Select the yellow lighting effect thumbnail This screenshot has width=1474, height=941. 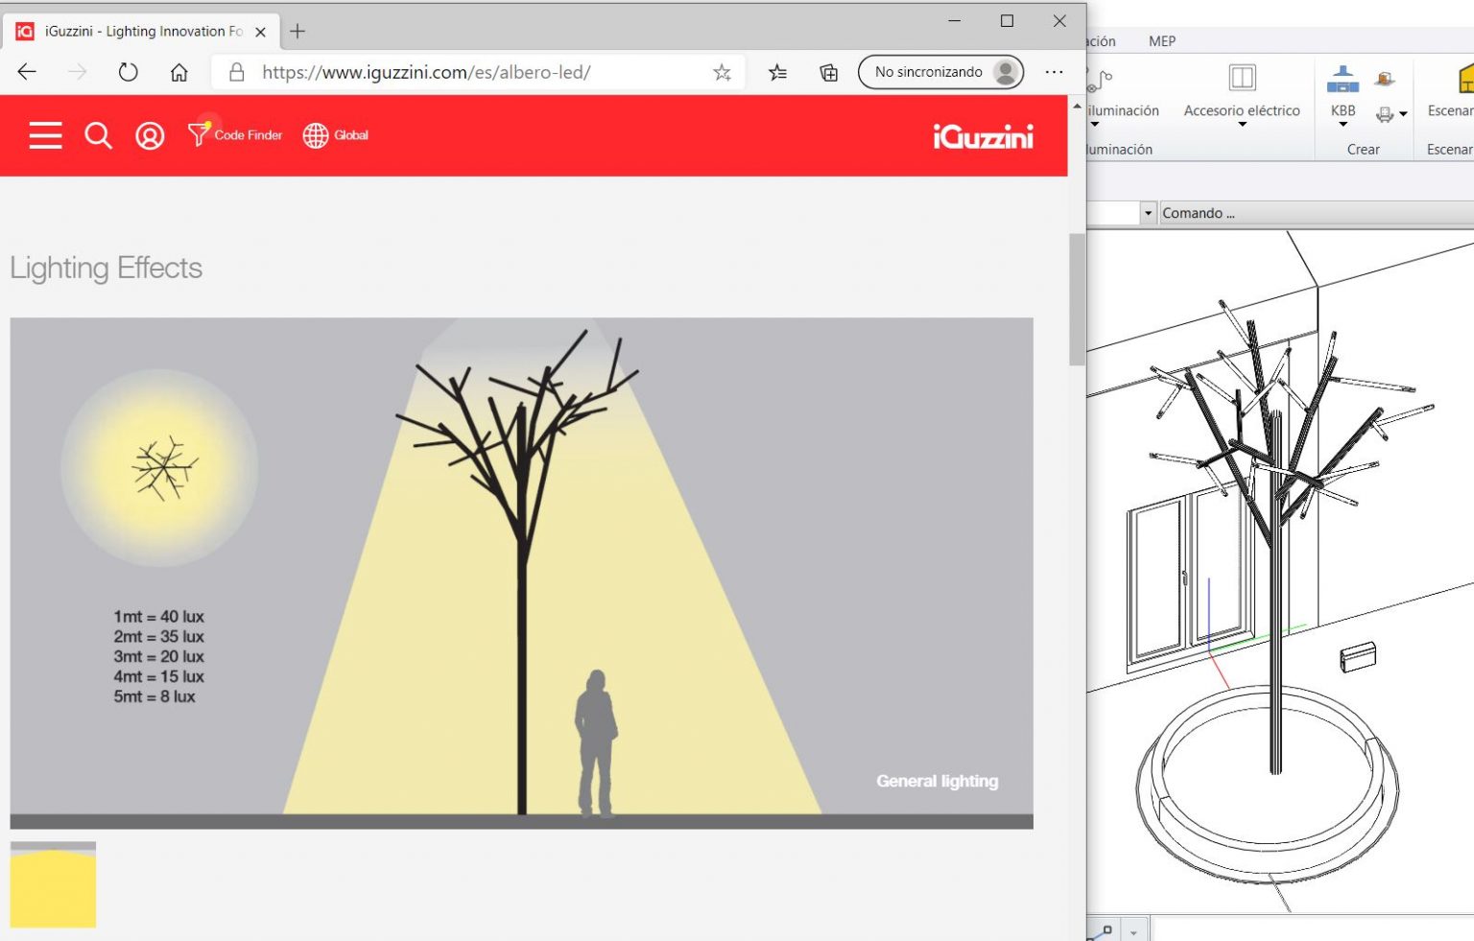pyautogui.click(x=53, y=884)
